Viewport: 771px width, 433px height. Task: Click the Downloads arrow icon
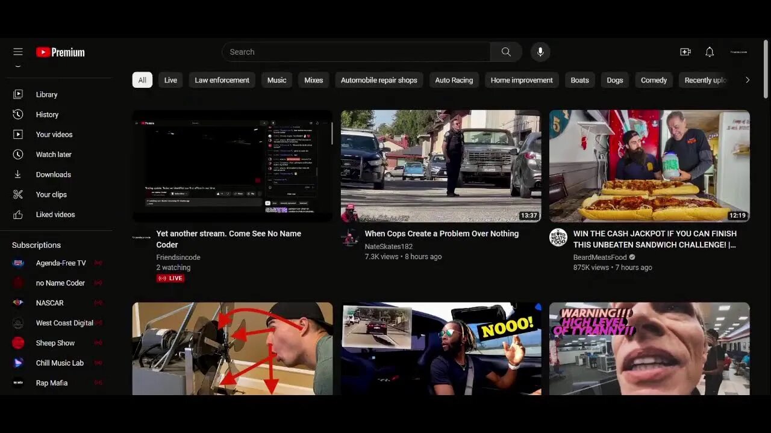pyautogui.click(x=18, y=174)
